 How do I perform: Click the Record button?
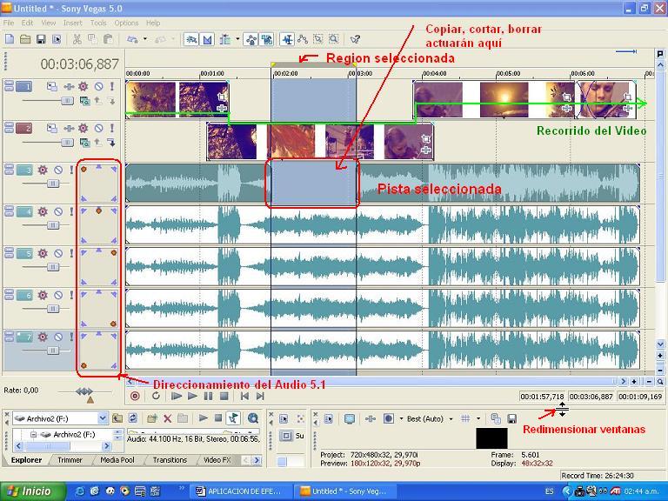pos(135,397)
